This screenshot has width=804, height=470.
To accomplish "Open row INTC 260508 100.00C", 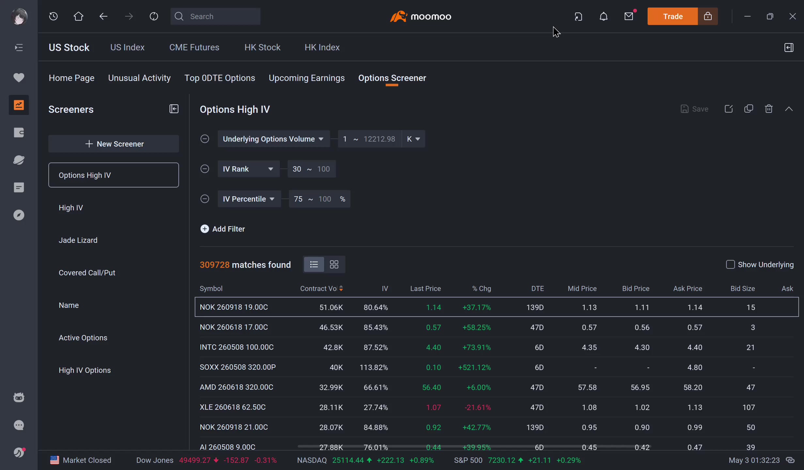I will coord(496,347).
